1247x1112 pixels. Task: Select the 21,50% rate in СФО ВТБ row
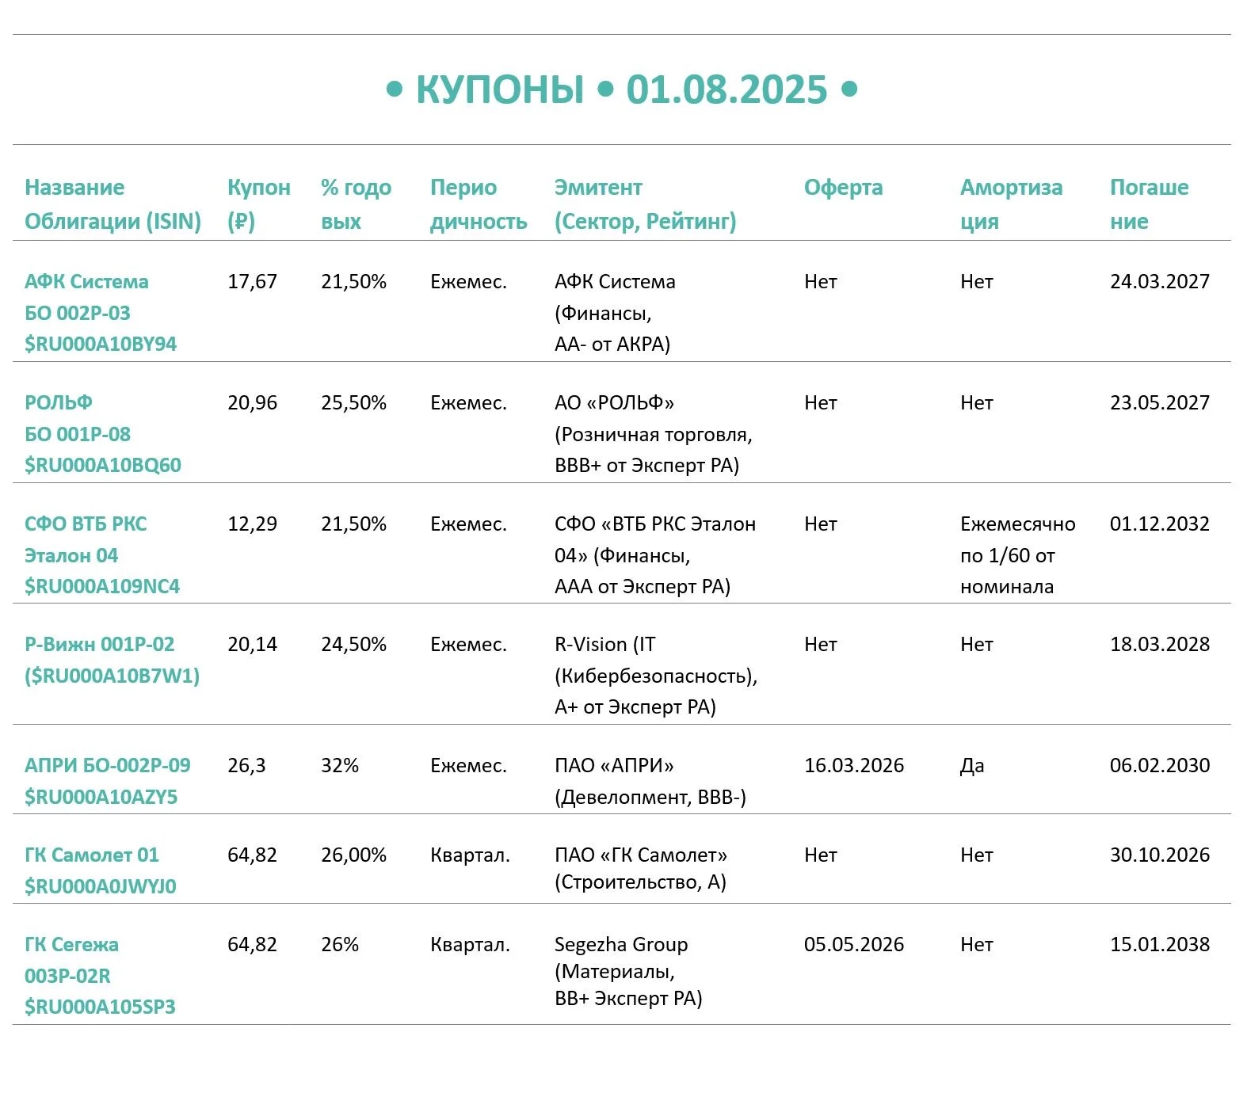coord(353,524)
